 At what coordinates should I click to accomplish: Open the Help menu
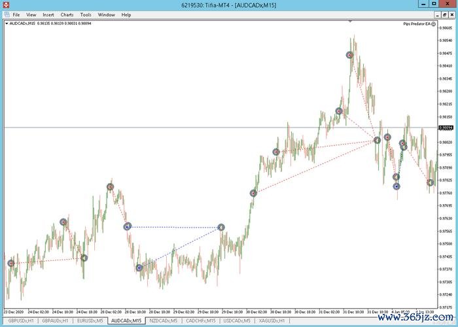pyautogui.click(x=126, y=14)
